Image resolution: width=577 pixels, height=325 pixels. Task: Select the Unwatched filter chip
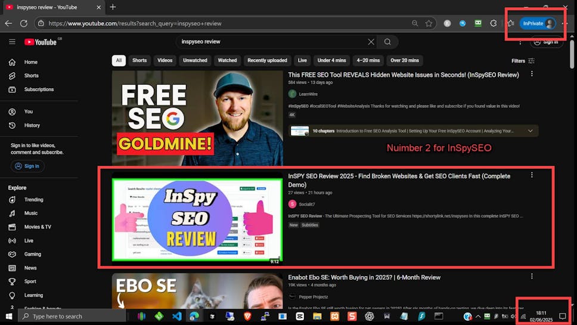[x=195, y=60]
